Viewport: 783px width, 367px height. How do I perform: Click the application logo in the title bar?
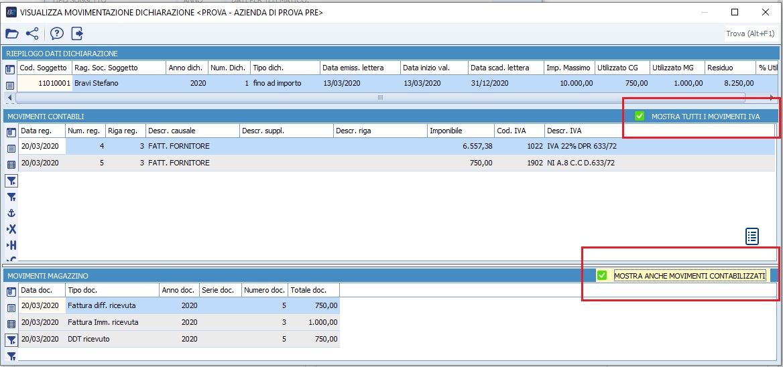pos(11,13)
